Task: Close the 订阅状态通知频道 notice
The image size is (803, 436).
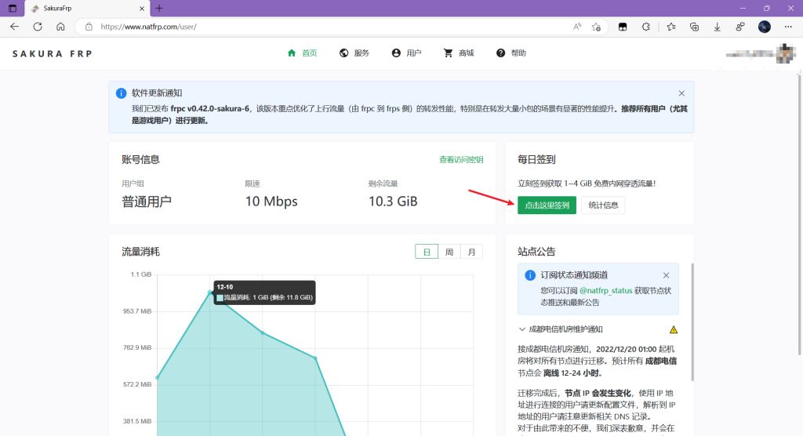Action: [667, 275]
